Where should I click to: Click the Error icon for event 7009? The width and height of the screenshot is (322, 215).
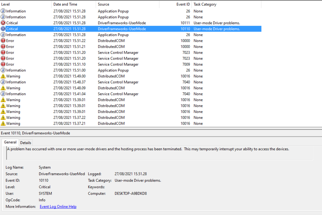point(3,64)
